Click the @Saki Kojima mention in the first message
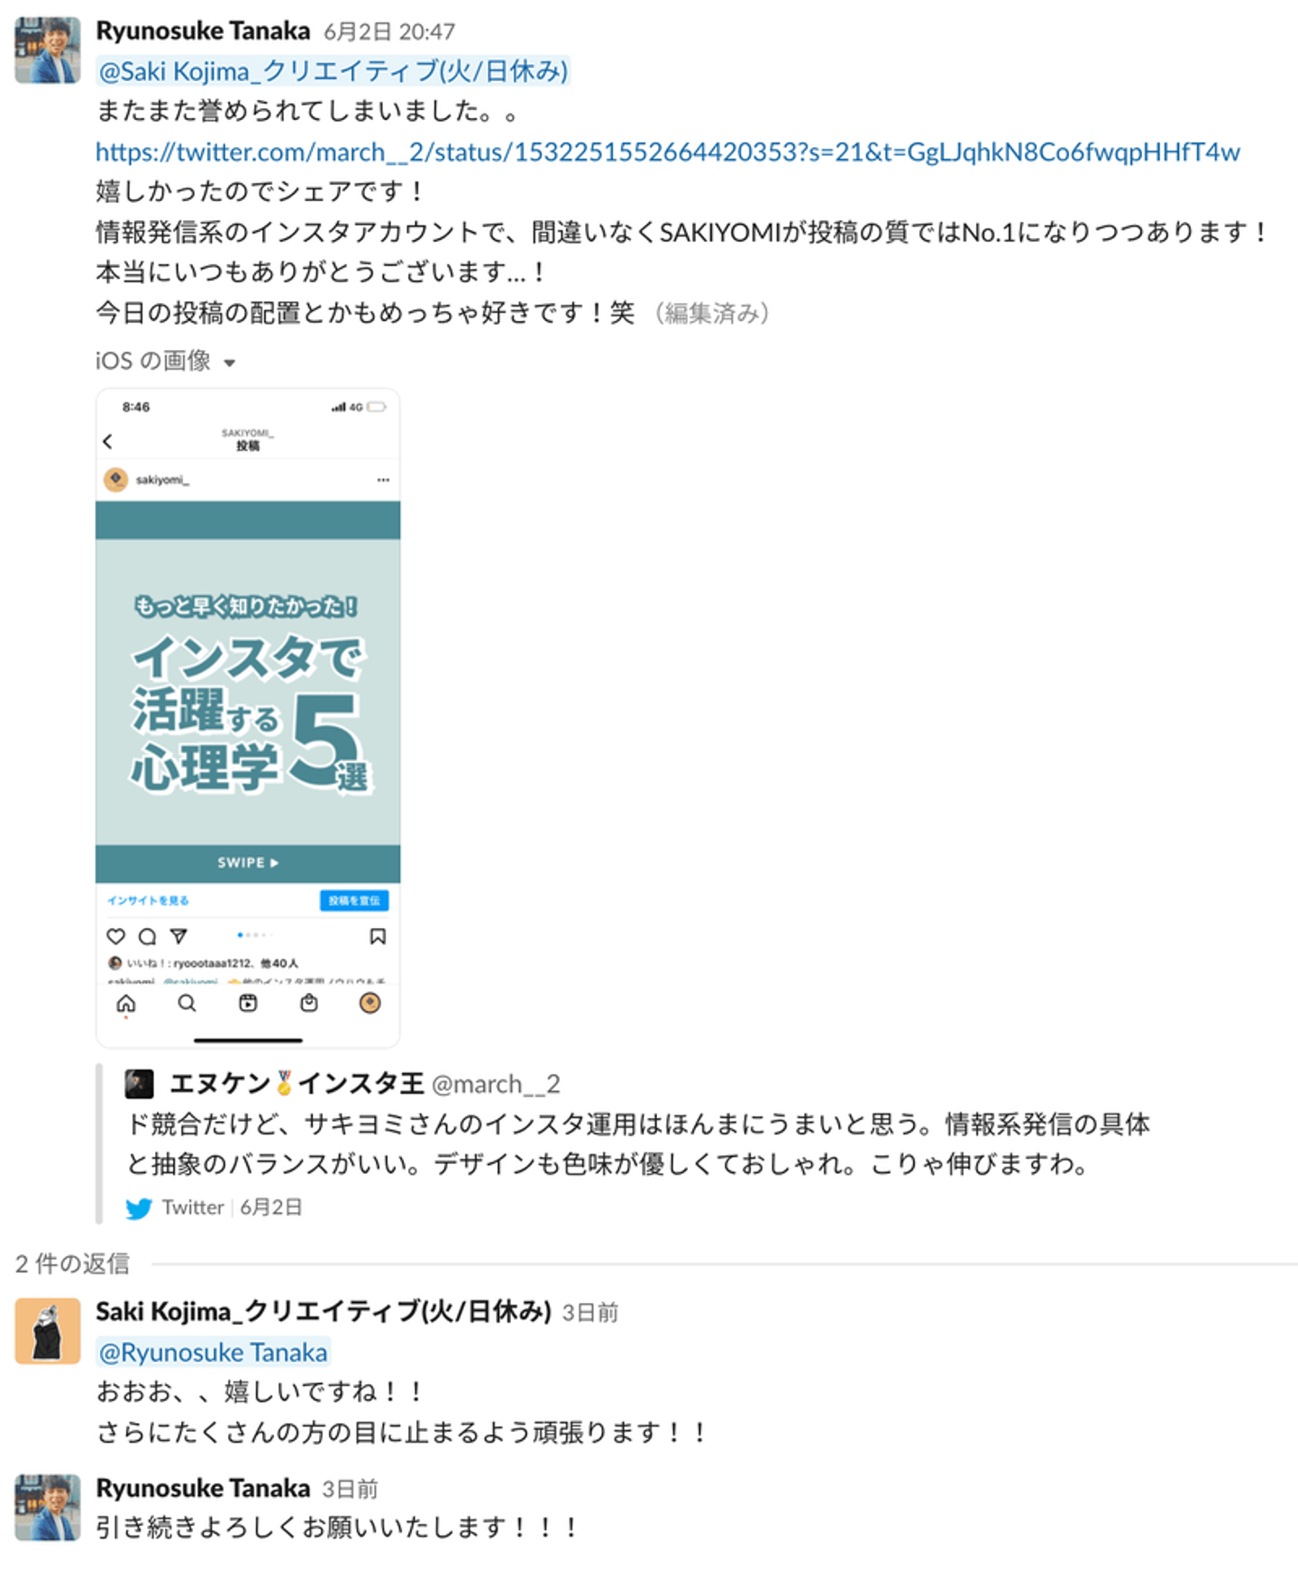Screen dimensions: 1298x1578 click(334, 70)
